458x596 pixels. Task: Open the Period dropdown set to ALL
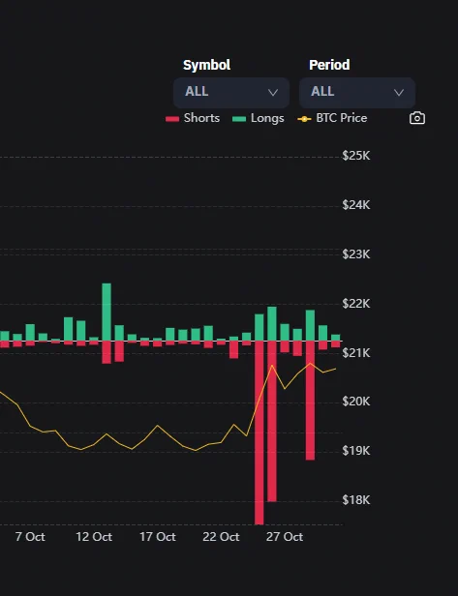pos(357,93)
